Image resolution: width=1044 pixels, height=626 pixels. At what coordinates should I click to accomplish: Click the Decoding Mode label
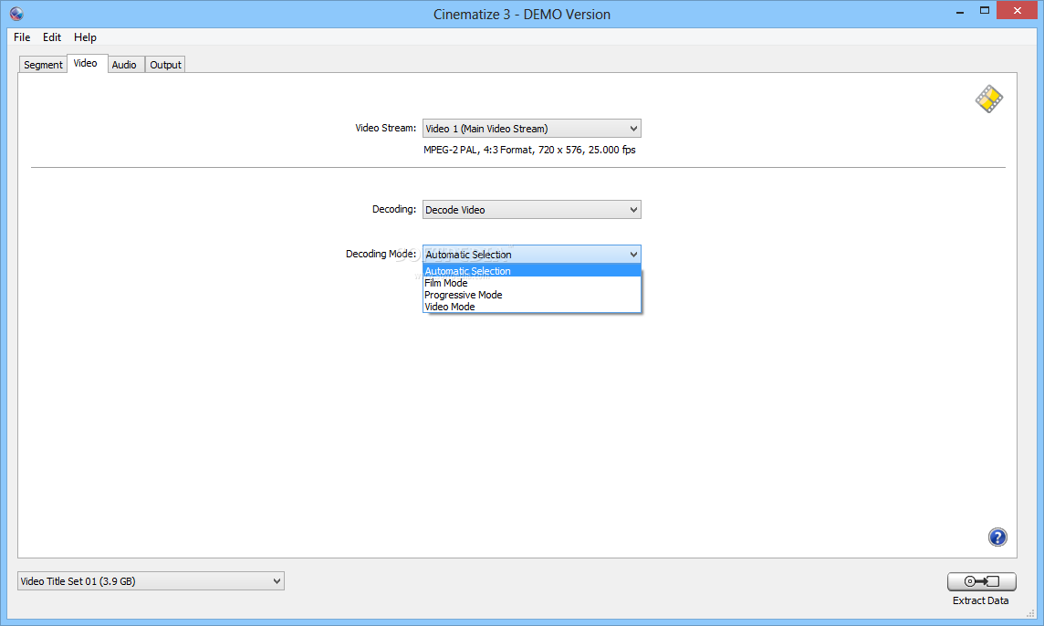coord(381,254)
